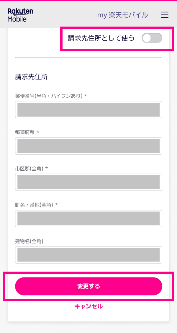Click the 請求先住所として使う label text
The height and width of the screenshot is (333, 177).
coord(101,38)
